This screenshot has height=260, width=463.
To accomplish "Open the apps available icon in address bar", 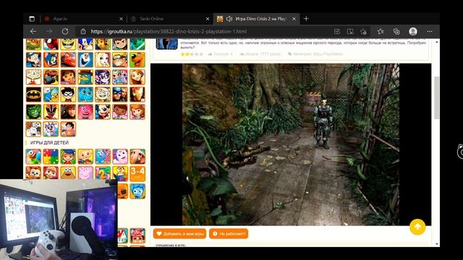I will point(337,31).
